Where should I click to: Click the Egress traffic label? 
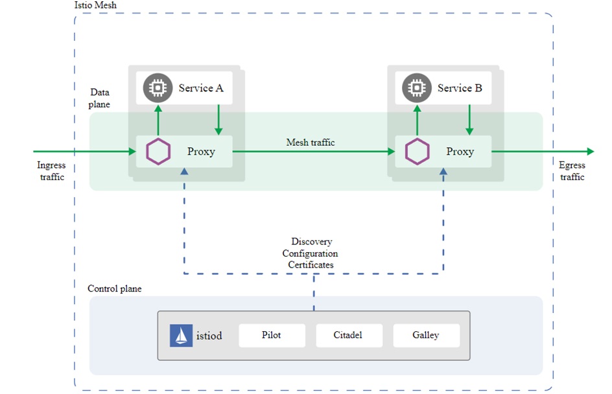(572, 171)
